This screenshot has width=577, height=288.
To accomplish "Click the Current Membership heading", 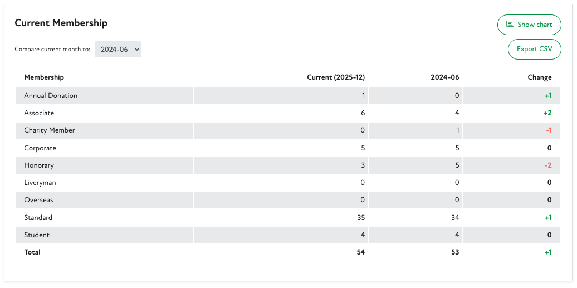I will pos(61,23).
